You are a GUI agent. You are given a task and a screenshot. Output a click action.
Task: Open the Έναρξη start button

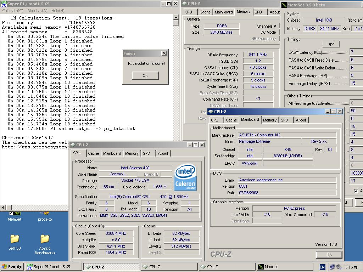(12, 267)
